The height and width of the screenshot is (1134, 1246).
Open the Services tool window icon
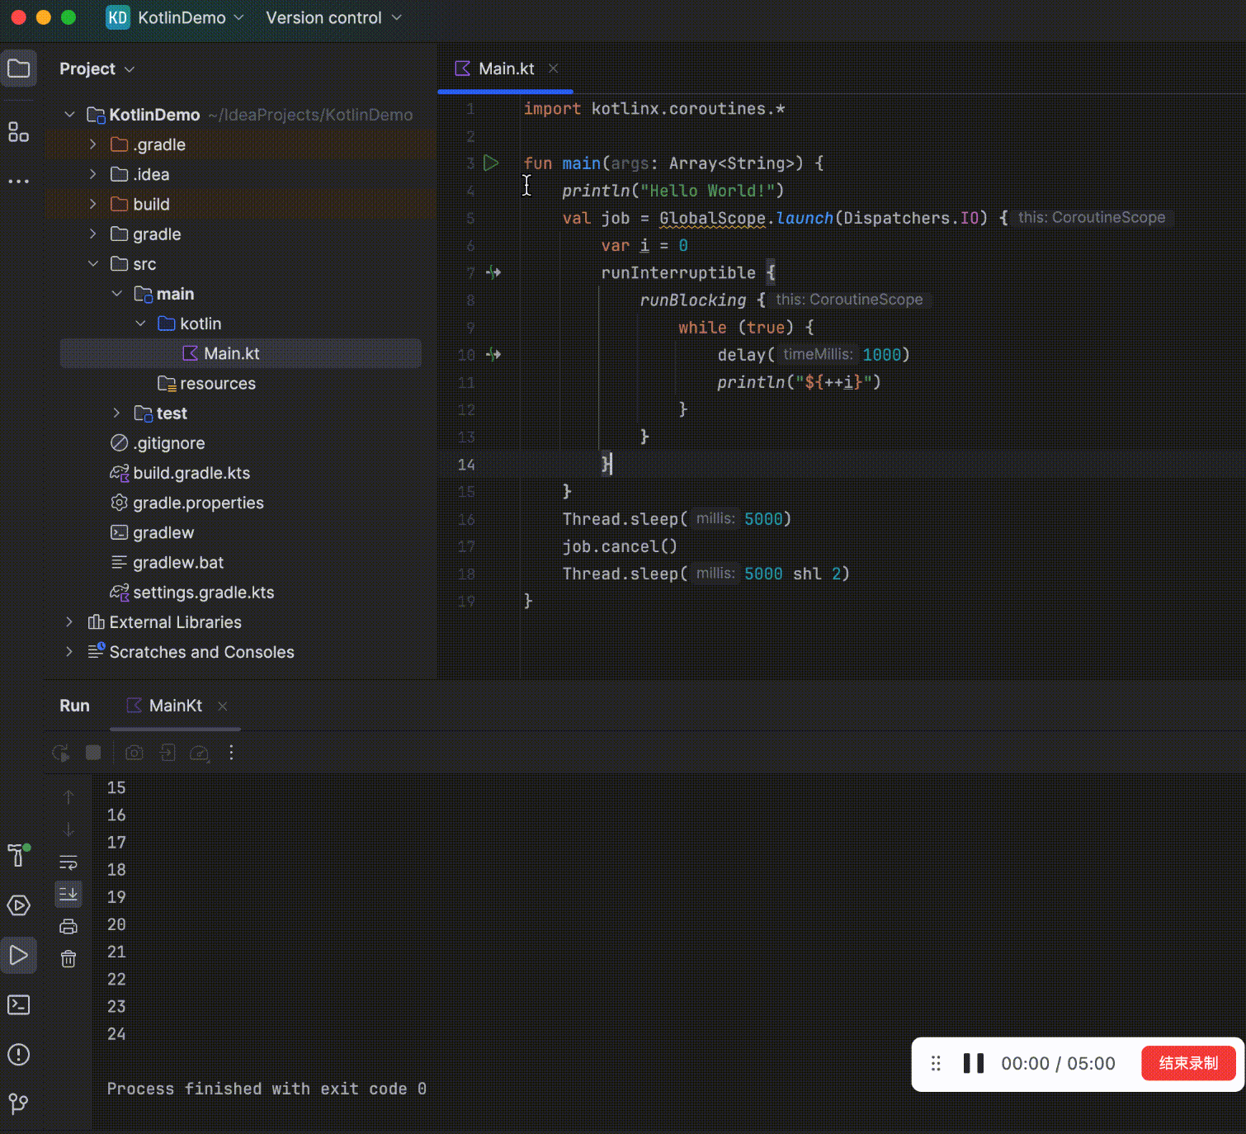click(x=18, y=905)
